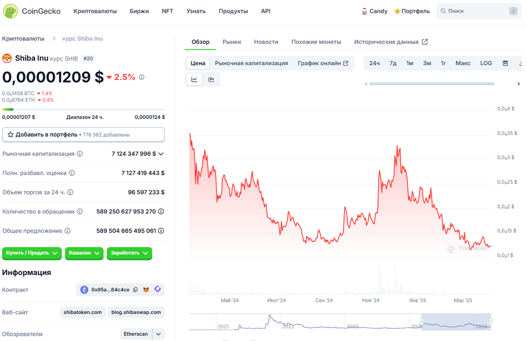
Task: Open the Продукты navigation menu
Action: coord(233,11)
